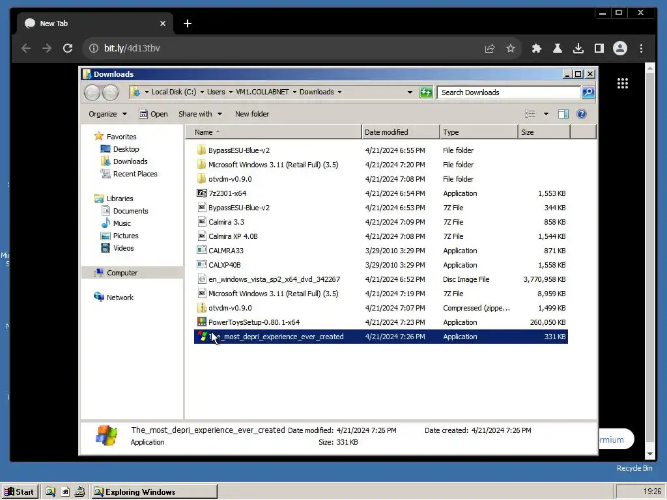Click the browser reload button
The width and height of the screenshot is (667, 500).
coord(68,48)
